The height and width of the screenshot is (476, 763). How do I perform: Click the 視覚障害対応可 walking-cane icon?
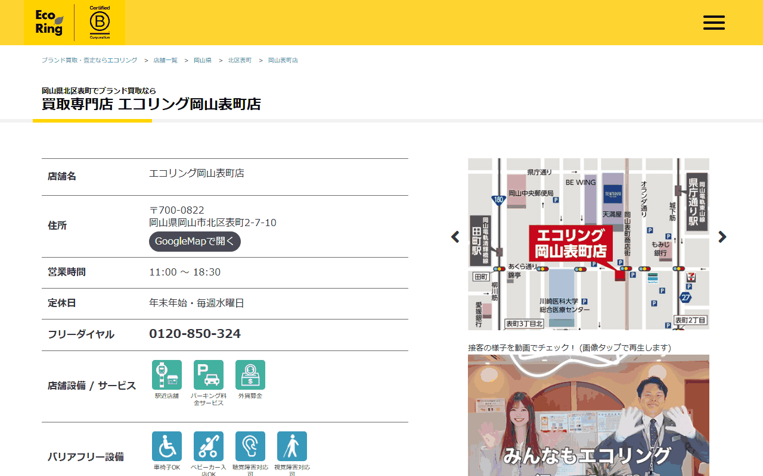click(292, 446)
